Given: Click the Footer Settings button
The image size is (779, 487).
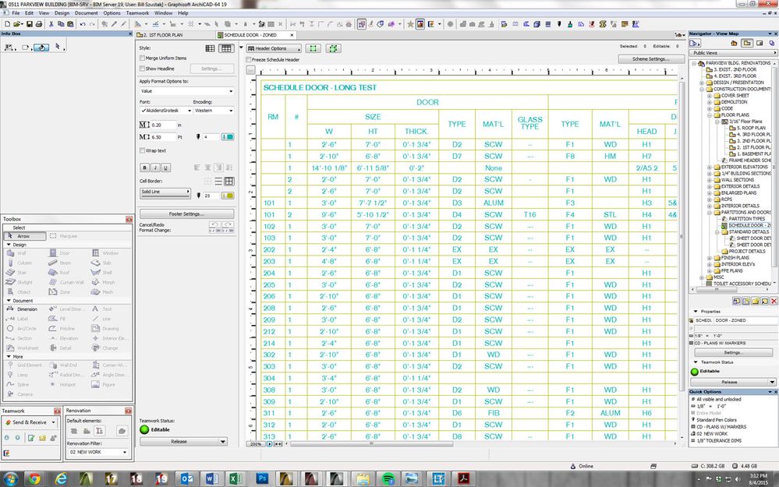Looking at the screenshot, I should (186, 214).
